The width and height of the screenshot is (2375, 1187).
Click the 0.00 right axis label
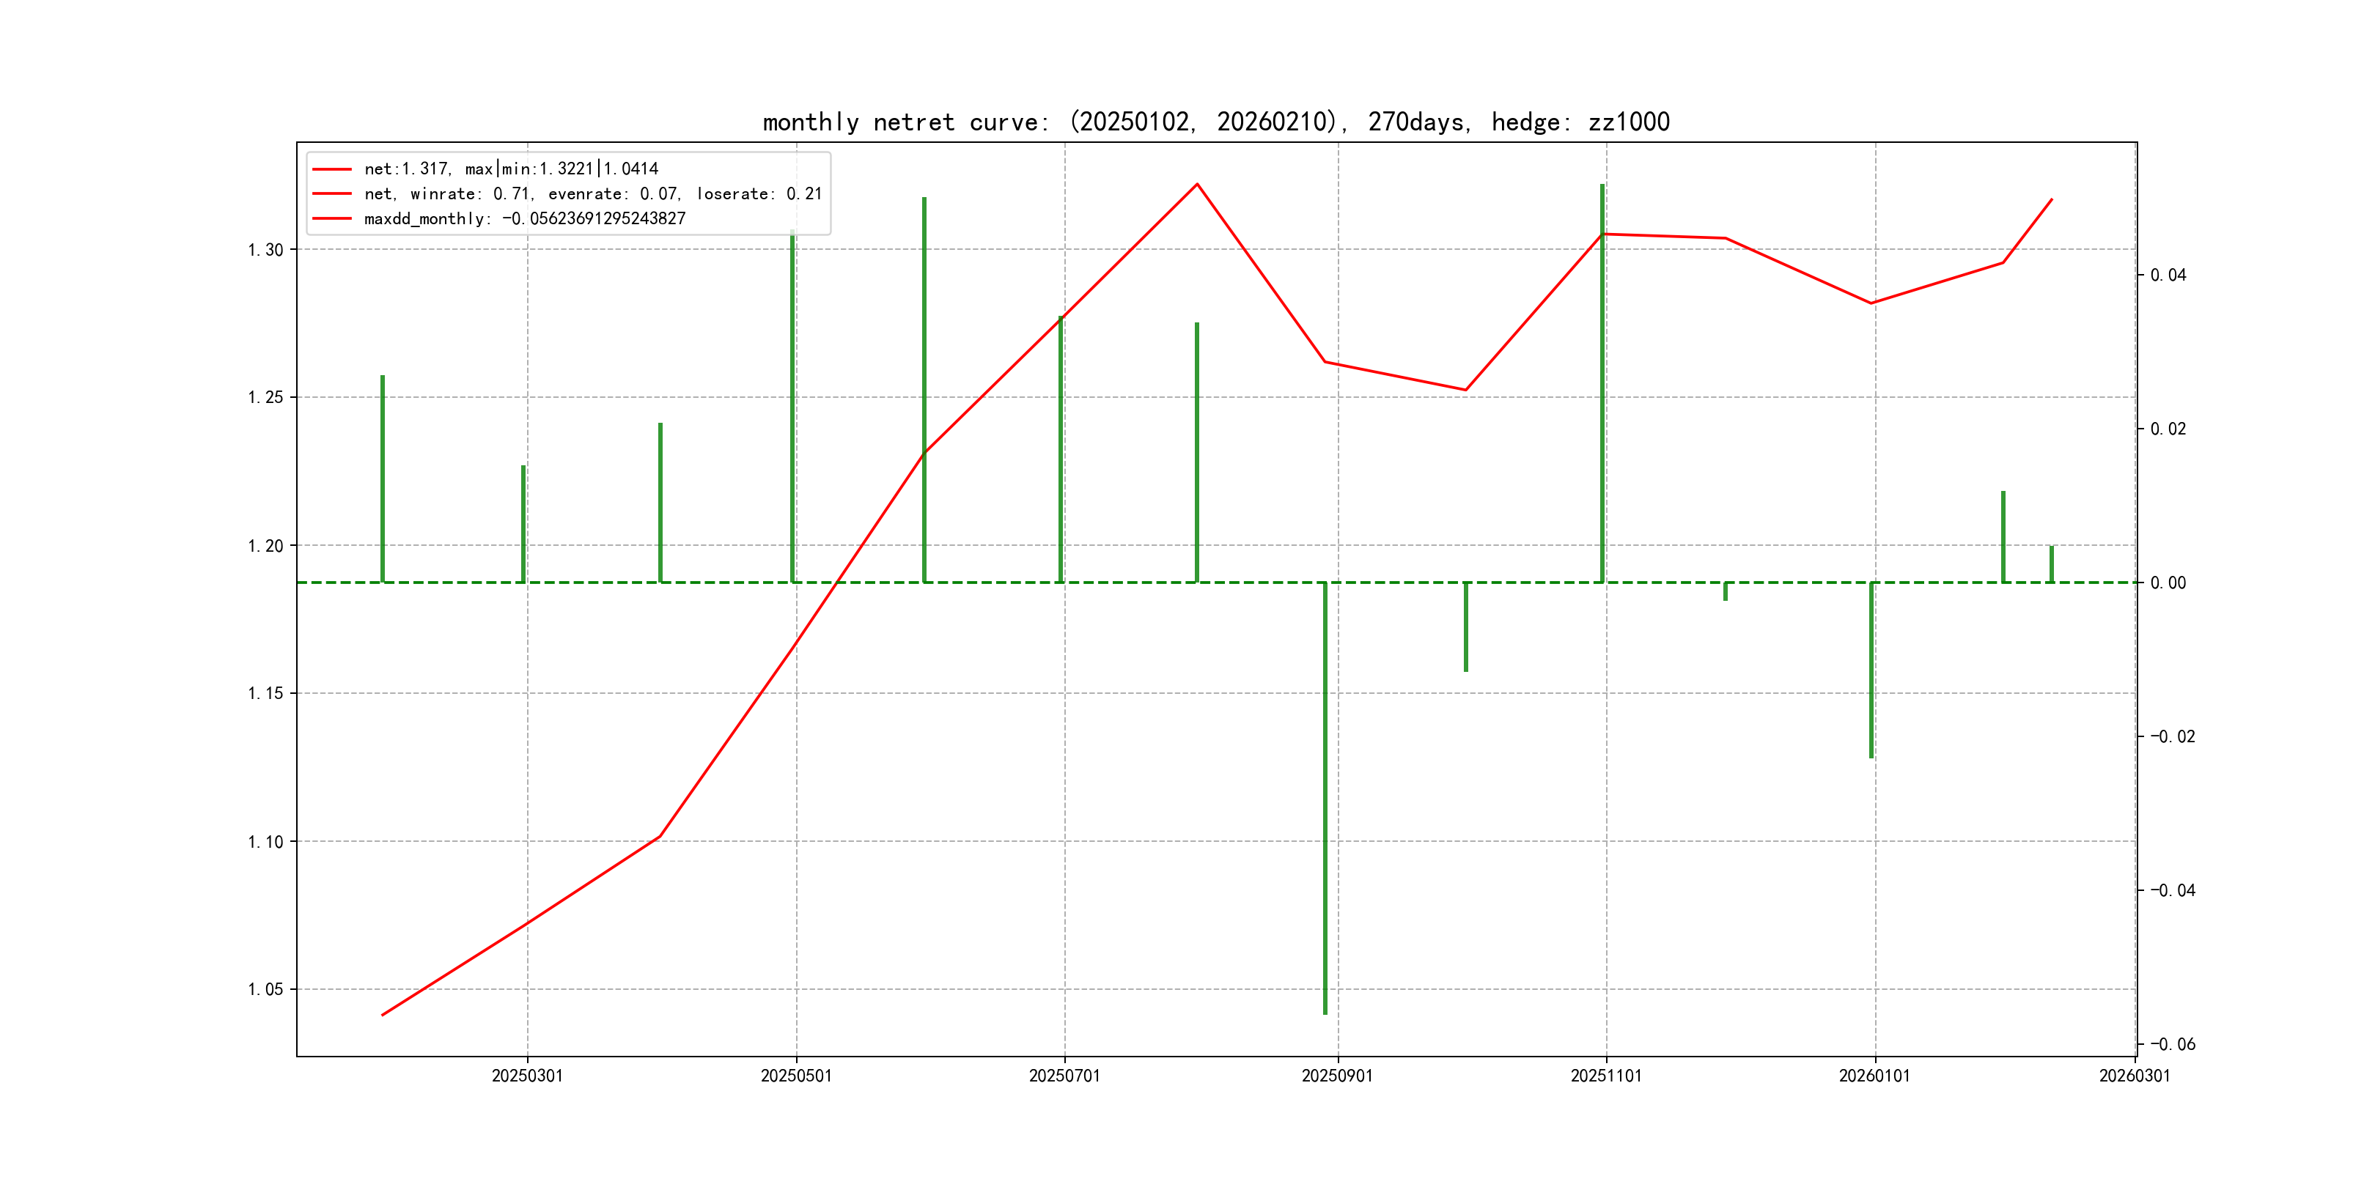(x=2168, y=583)
